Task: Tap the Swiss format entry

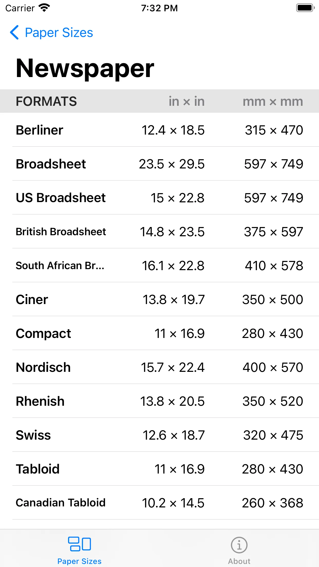Action: pos(159,435)
